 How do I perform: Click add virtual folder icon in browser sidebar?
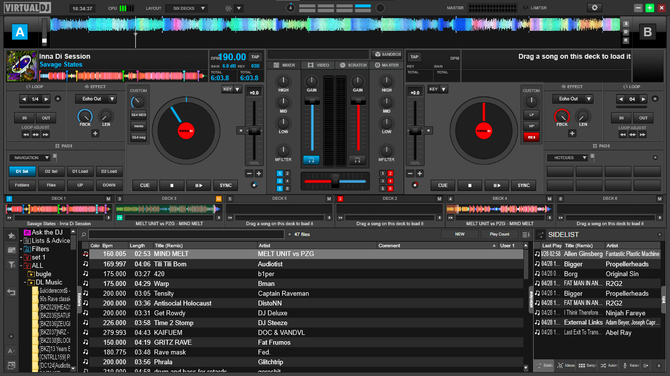11,250
